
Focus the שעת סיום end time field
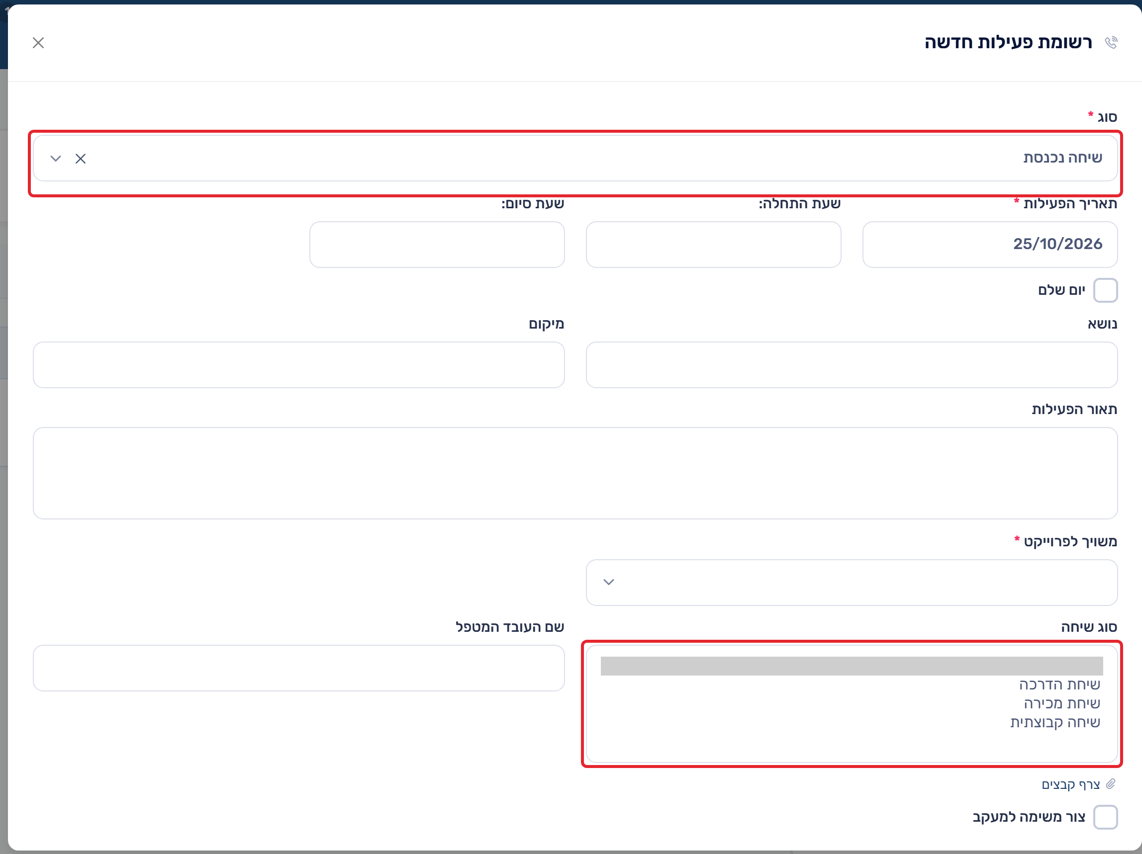point(437,245)
